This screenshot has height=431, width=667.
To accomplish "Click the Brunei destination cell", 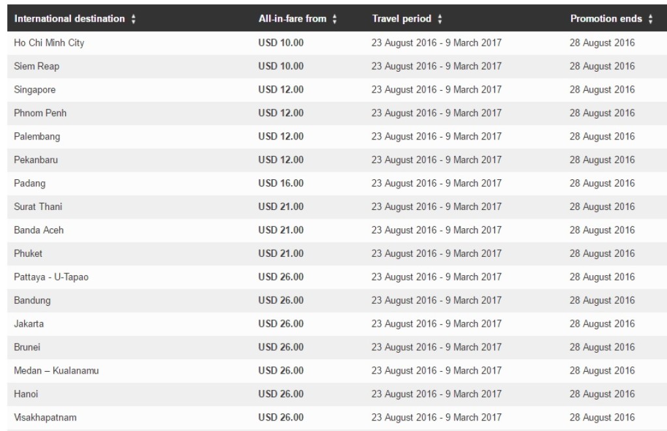I will [x=27, y=348].
